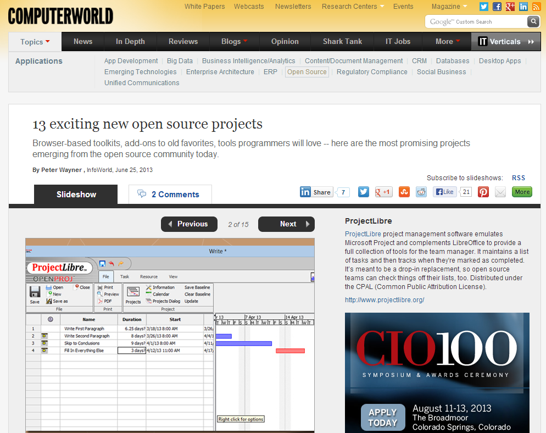Screen dimensions: 546x433
Task: Open the RSS feed icon in the header
Action: click(x=536, y=7)
